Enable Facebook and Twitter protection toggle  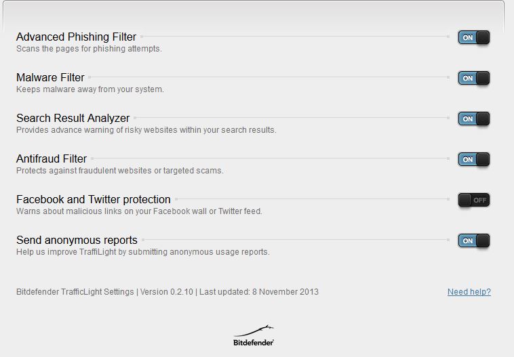[474, 200]
